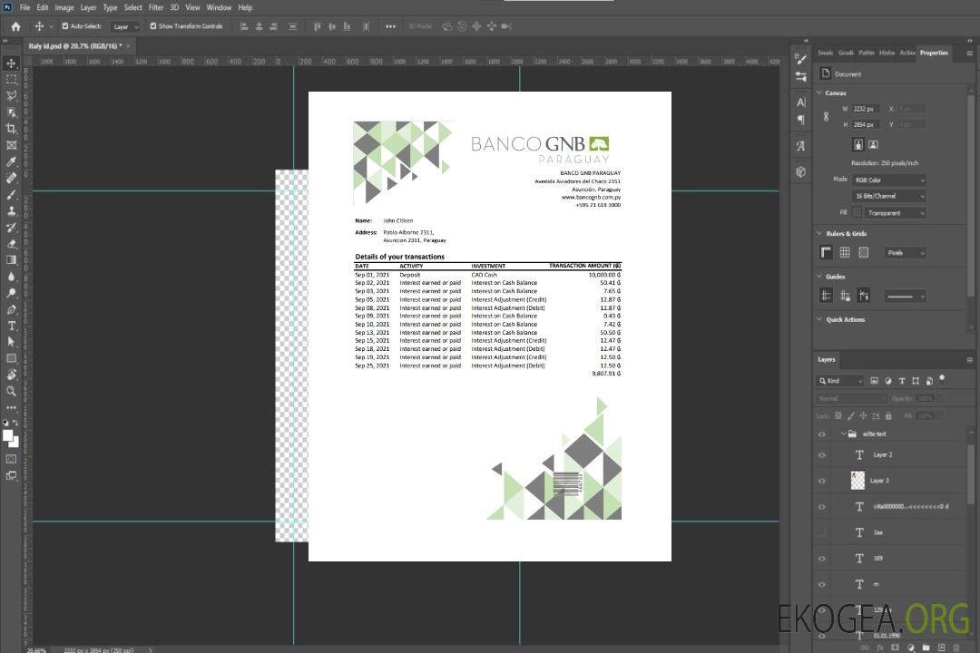Open the layer filter Kind dropdown
Viewport: 980px width, 653px height.
(x=840, y=381)
